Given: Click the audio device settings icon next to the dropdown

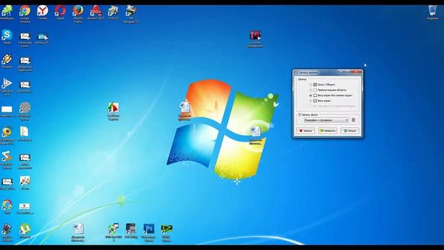Looking at the screenshot, I should tap(353, 120).
